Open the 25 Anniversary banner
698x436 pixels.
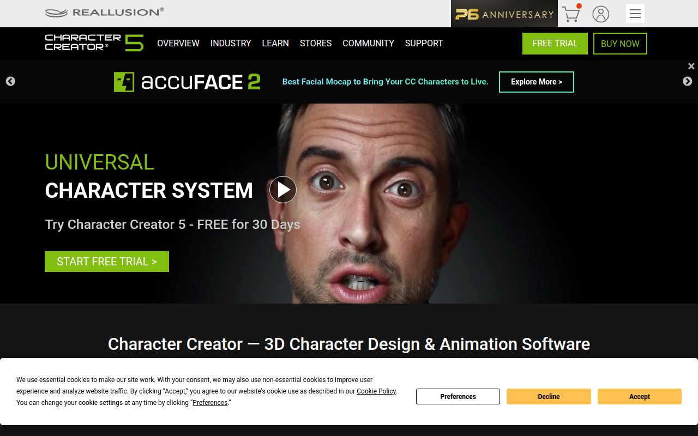[x=504, y=14]
